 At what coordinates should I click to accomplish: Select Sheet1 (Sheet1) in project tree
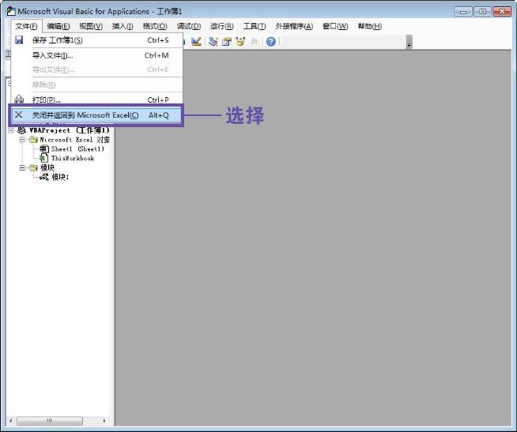[77, 149]
